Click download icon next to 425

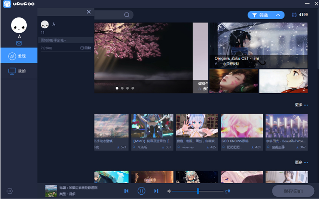tap(208, 147)
